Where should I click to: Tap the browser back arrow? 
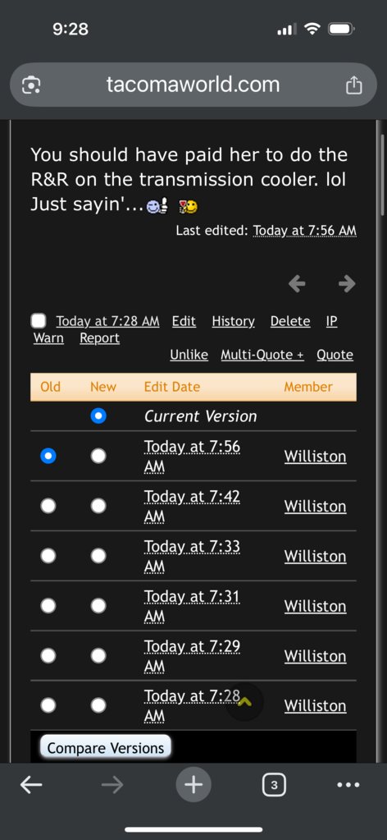(31, 785)
